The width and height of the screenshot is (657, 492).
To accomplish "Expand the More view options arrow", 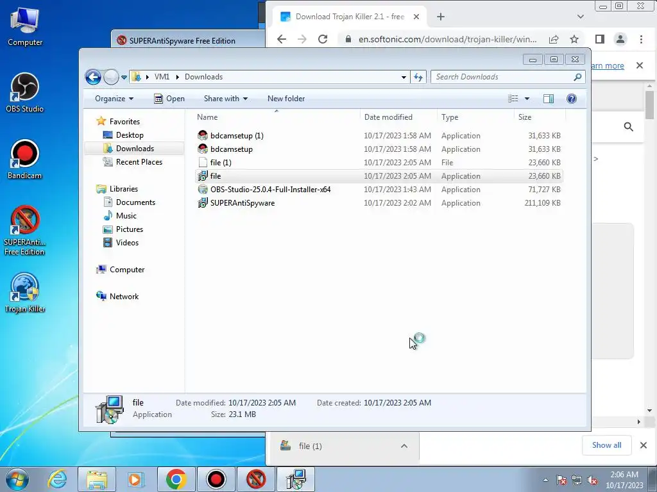I will 527,99.
